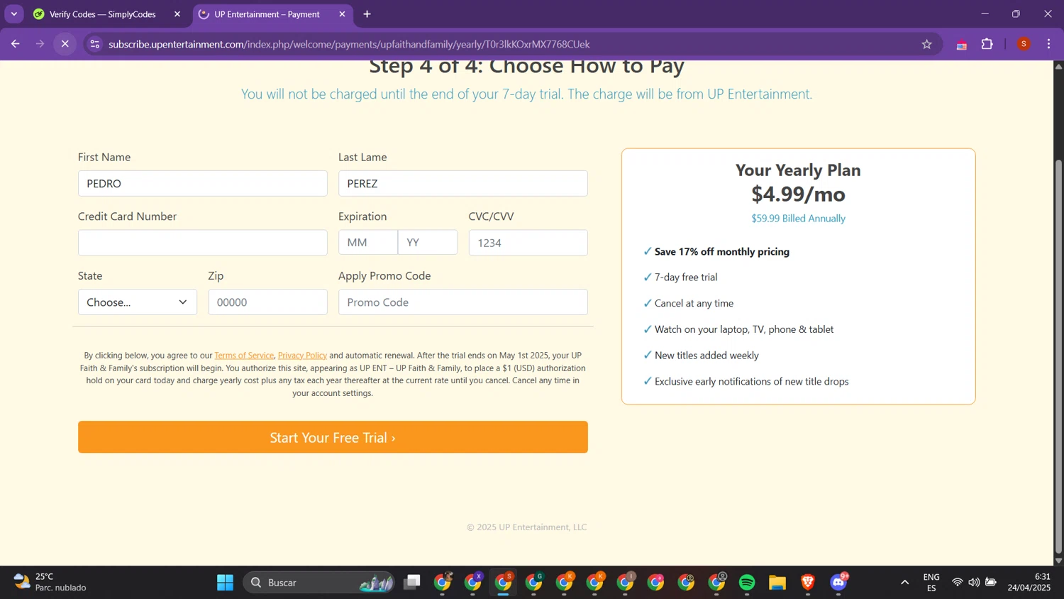The width and height of the screenshot is (1064, 599).
Task: Open Spotify from the taskbar
Action: 747,583
